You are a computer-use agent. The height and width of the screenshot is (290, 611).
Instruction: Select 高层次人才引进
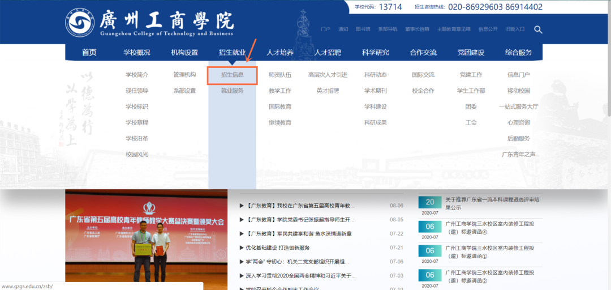(328, 75)
